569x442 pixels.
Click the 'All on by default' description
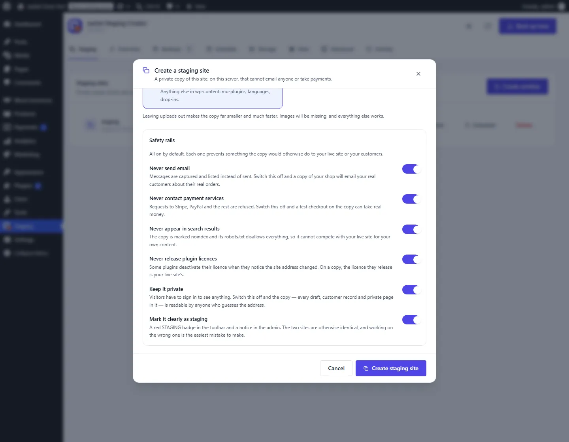point(266,154)
